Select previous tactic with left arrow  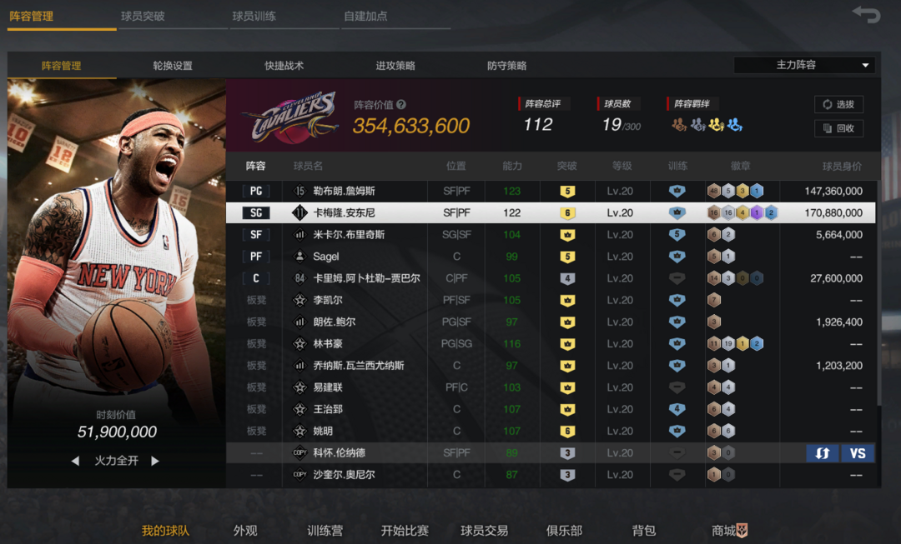(x=75, y=461)
